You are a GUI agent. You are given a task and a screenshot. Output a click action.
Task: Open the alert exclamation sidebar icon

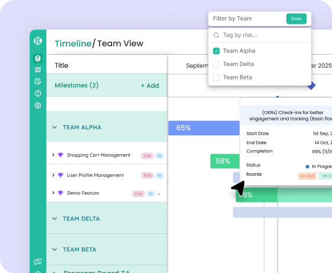[x=38, y=93]
